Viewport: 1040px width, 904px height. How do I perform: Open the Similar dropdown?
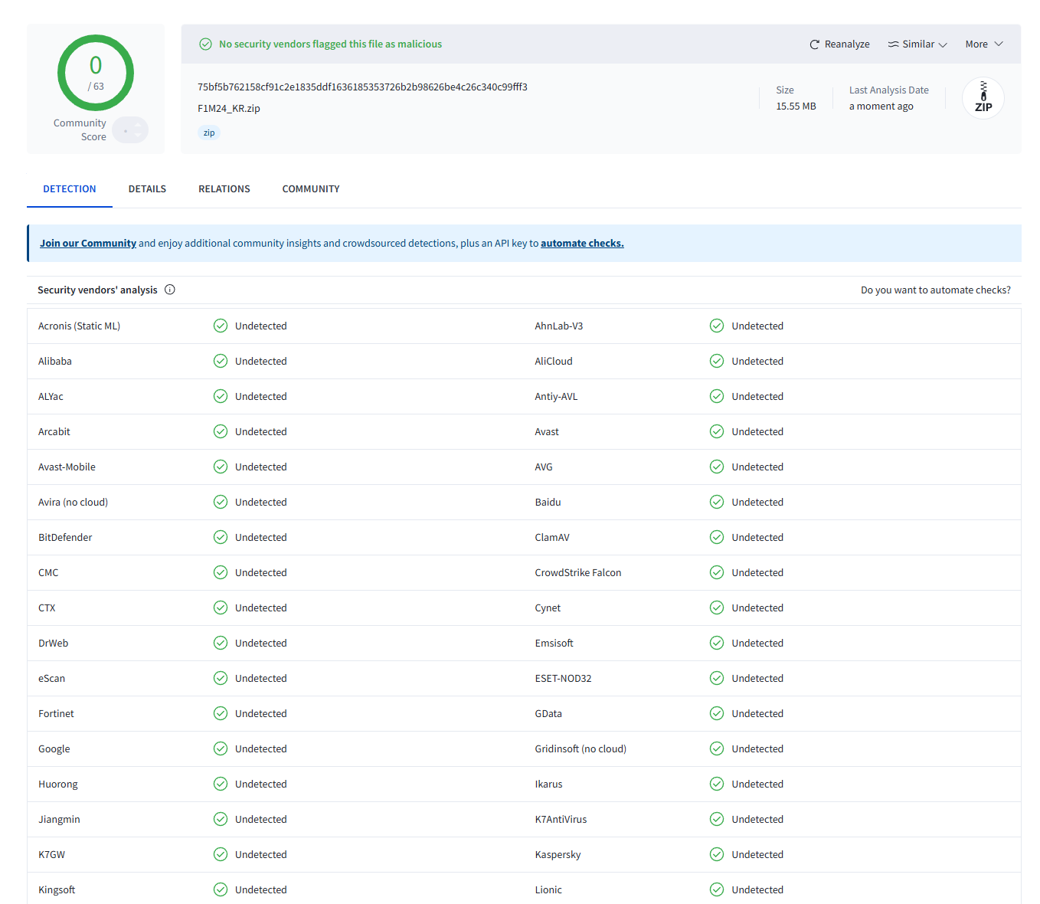(x=917, y=44)
